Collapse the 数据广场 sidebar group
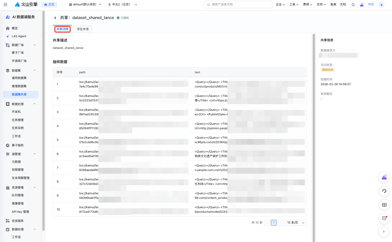The width and height of the screenshot is (392, 242). (x=35, y=45)
